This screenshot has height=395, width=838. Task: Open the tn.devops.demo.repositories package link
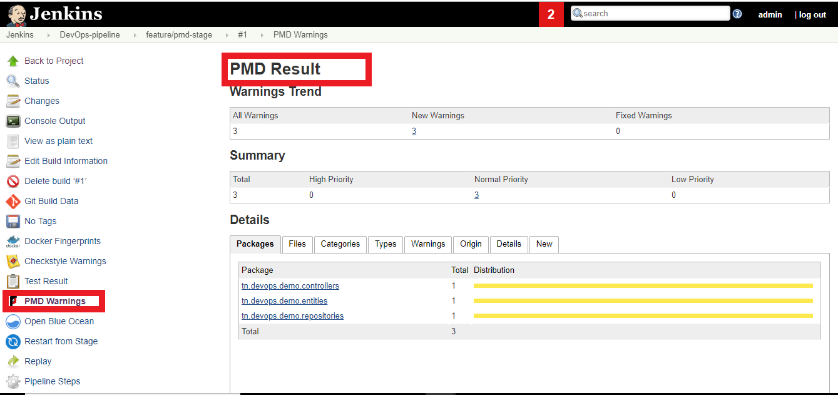tap(292, 316)
